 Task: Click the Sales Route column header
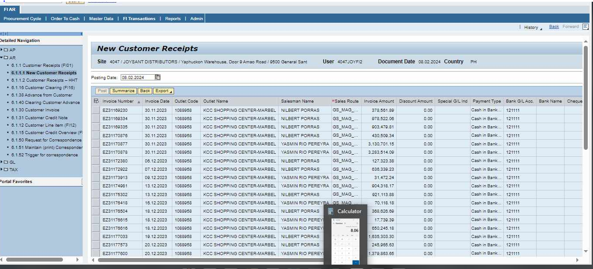346,101
